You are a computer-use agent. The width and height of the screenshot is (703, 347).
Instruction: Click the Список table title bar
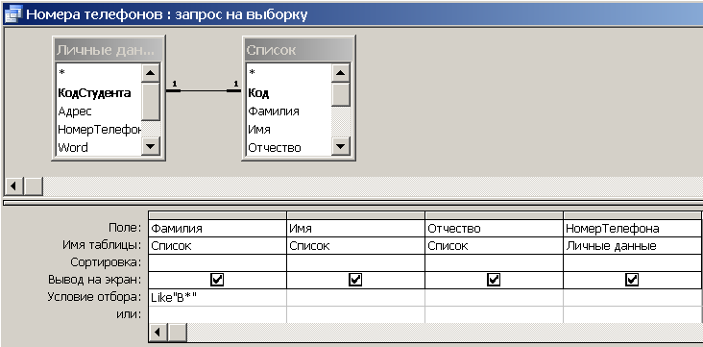click(298, 50)
